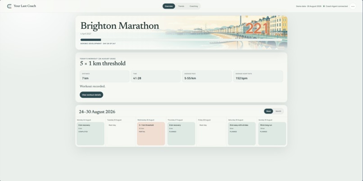Select Month calendar view
This screenshot has width=363, height=181.
click(278, 111)
